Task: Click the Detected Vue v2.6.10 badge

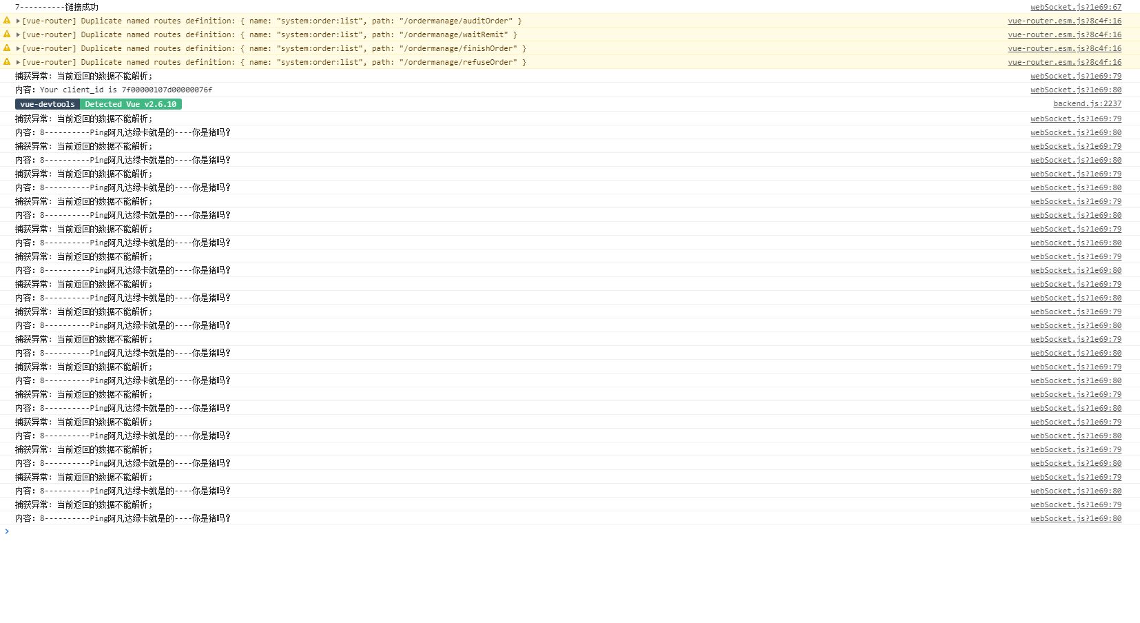Action: point(131,104)
